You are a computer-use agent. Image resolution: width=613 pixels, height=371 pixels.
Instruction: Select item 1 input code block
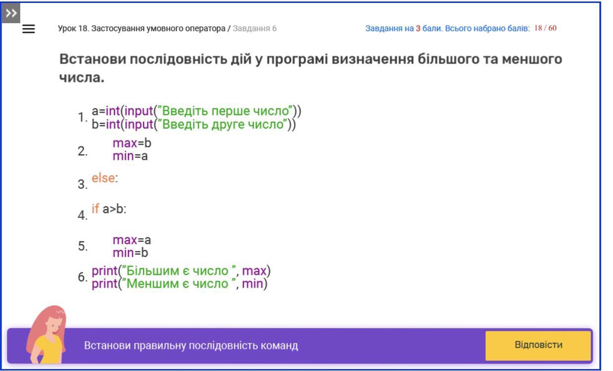[x=197, y=117]
